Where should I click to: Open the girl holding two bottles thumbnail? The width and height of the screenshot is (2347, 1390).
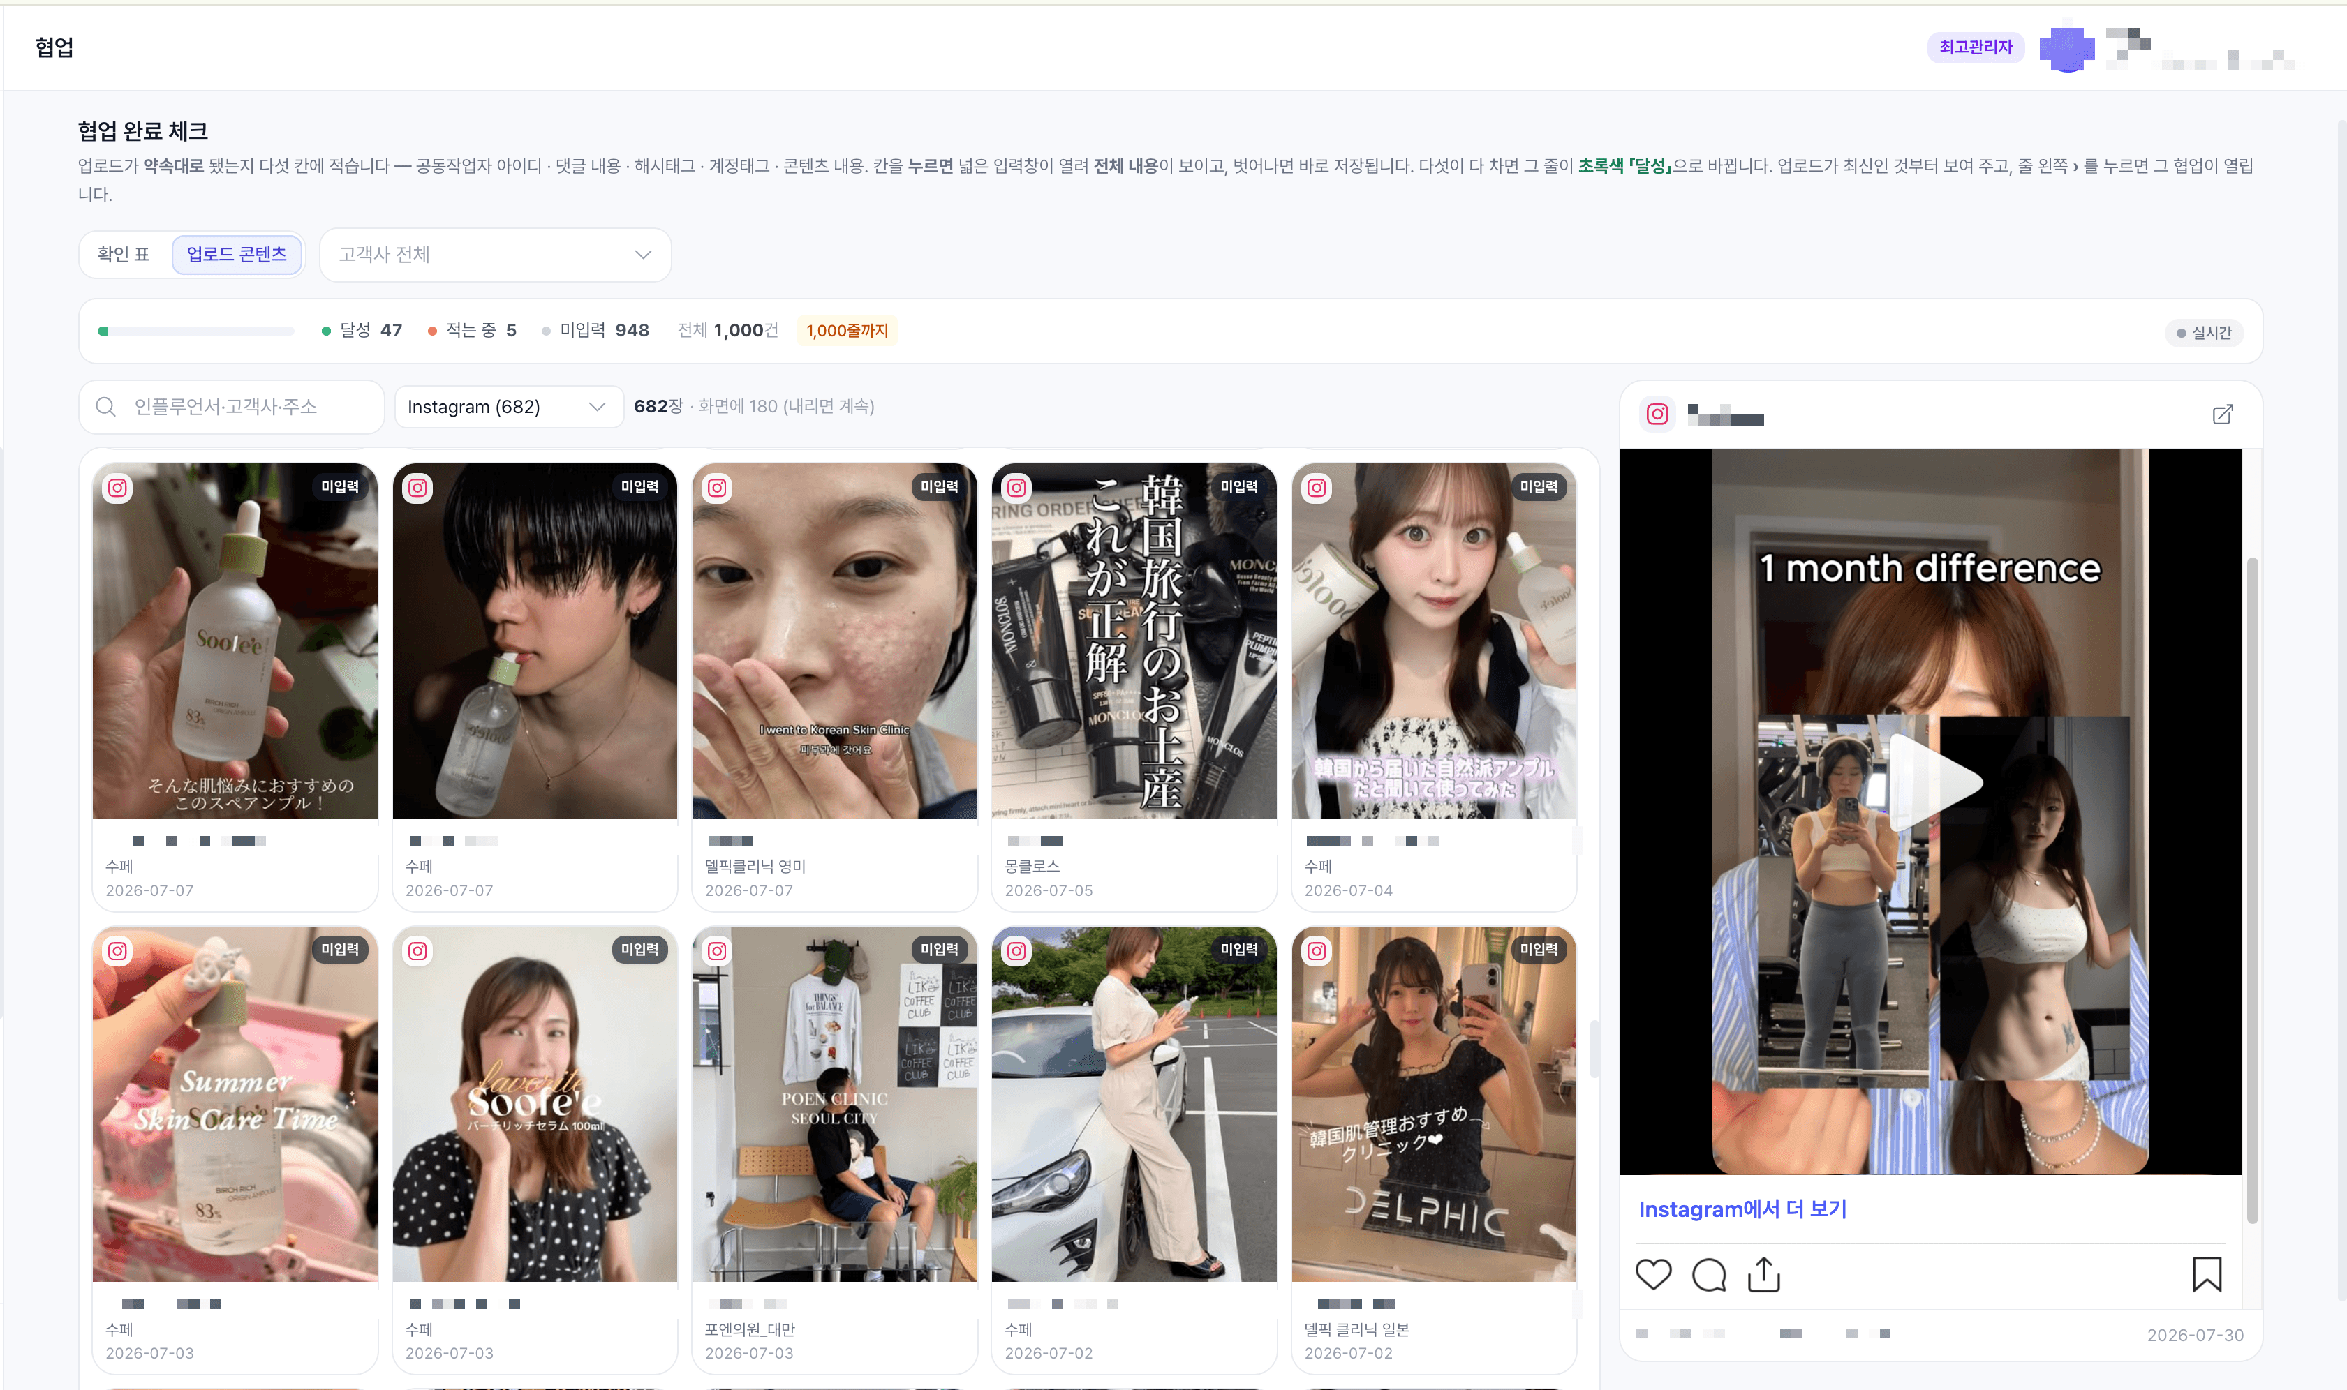[x=1433, y=641]
